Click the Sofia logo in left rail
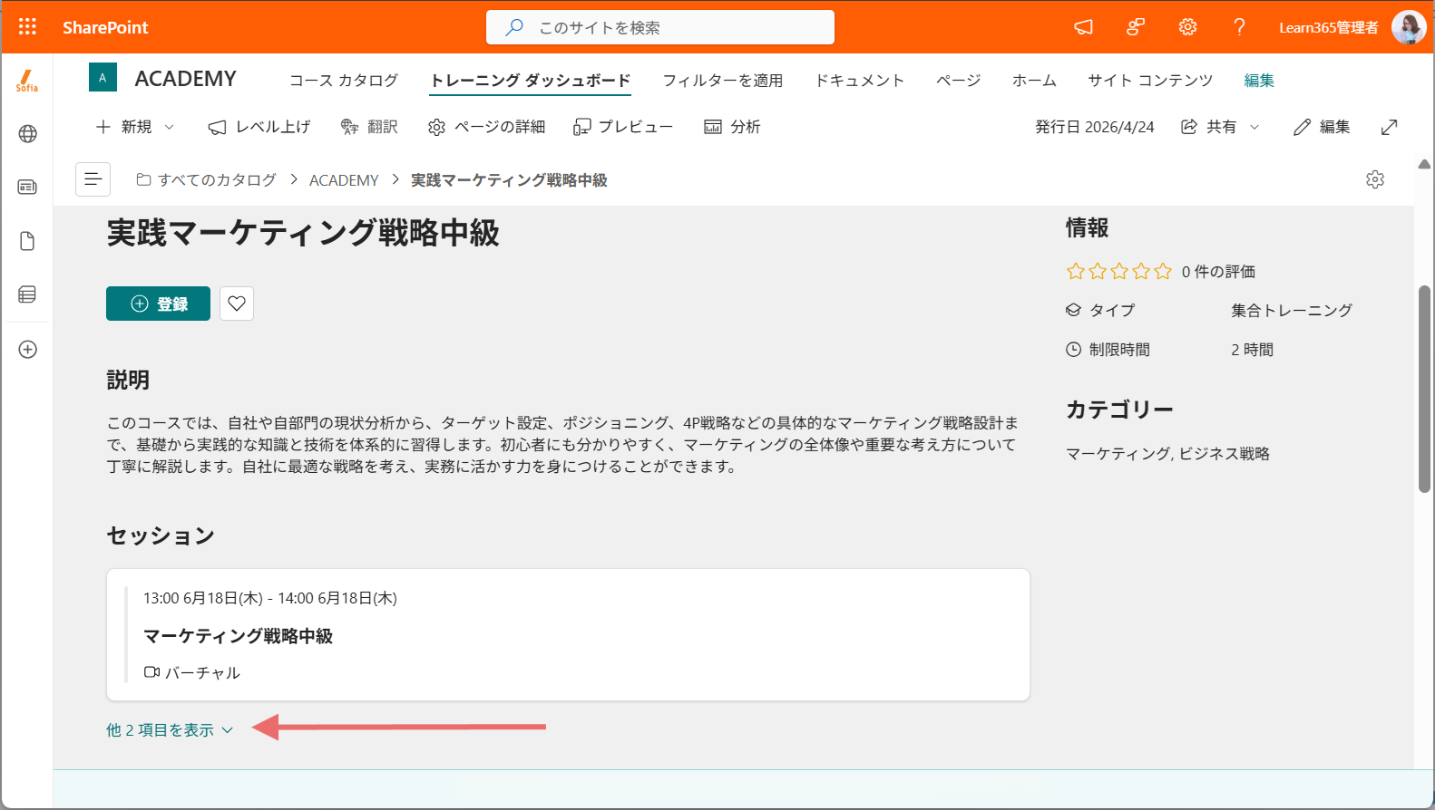Image resolution: width=1435 pixels, height=810 pixels. [27, 82]
